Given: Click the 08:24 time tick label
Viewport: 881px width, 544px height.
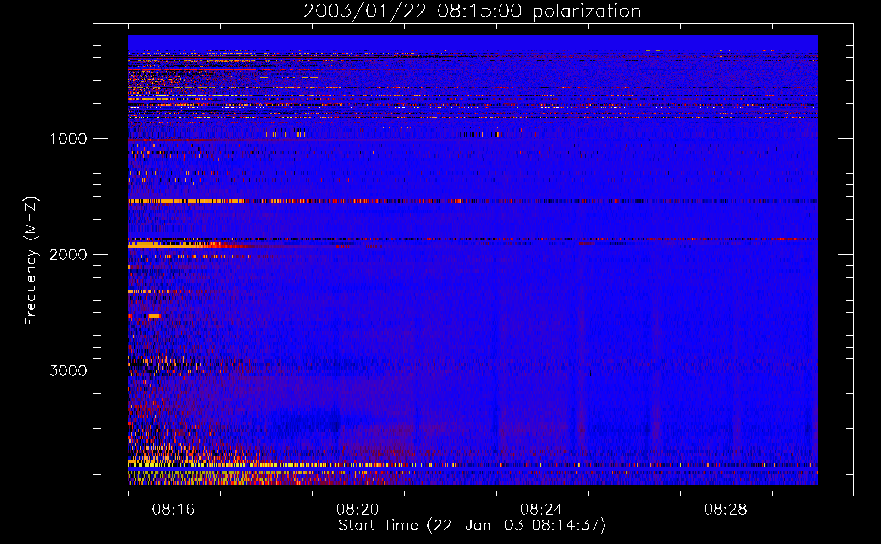Looking at the screenshot, I should (x=542, y=510).
